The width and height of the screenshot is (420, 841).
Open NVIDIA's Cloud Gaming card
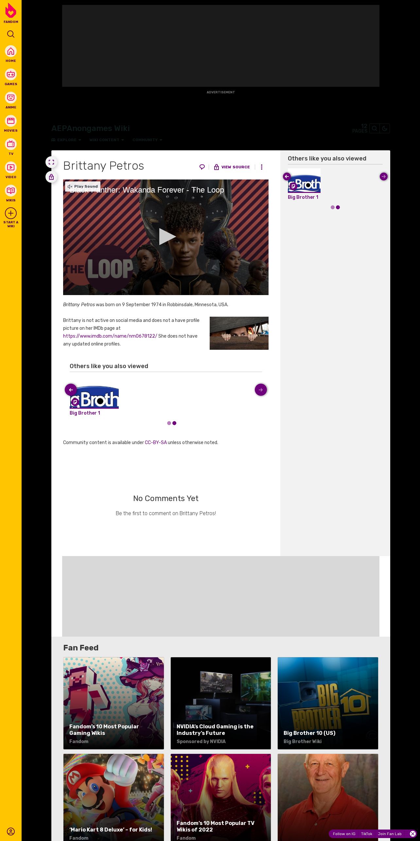click(221, 703)
